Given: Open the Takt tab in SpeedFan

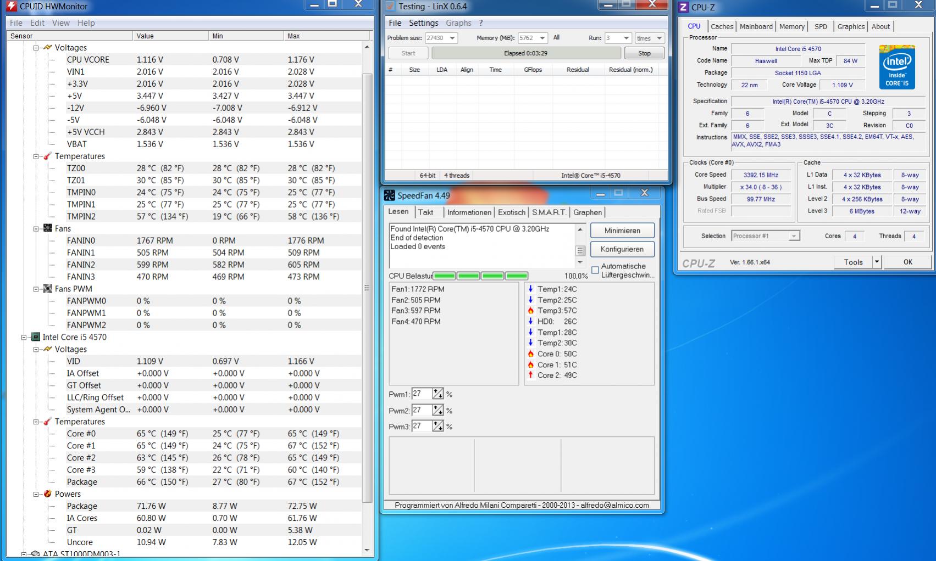Looking at the screenshot, I should (x=425, y=212).
